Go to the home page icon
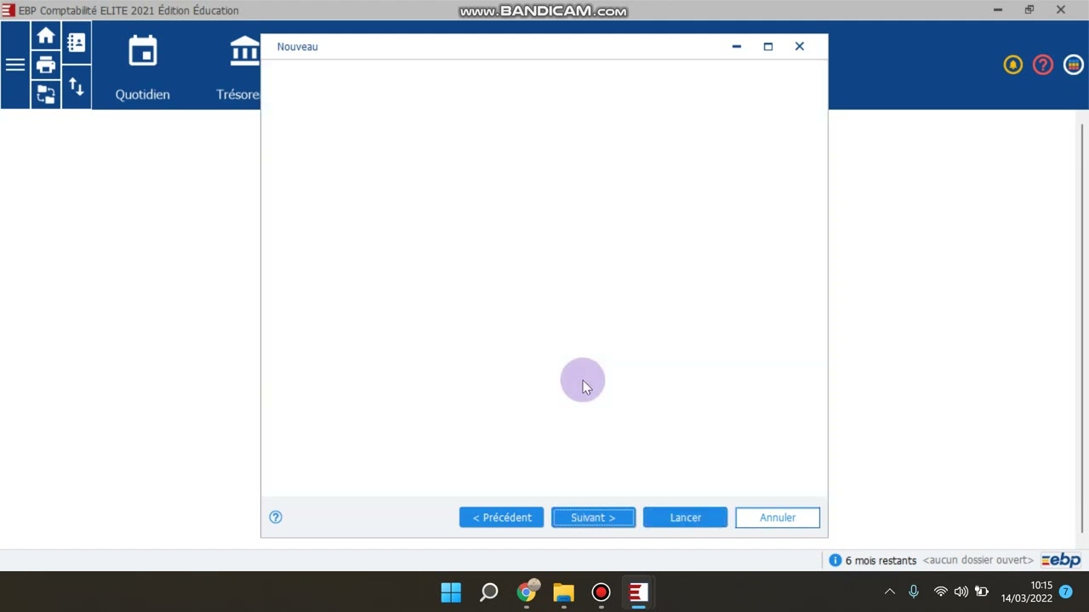 [46, 37]
